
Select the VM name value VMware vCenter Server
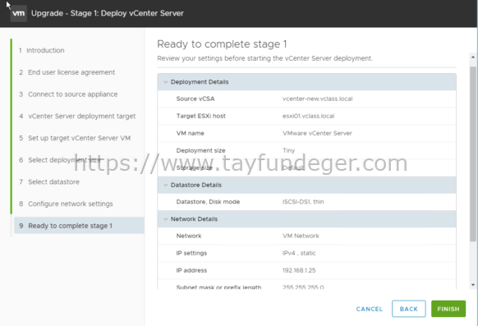pyautogui.click(x=317, y=133)
